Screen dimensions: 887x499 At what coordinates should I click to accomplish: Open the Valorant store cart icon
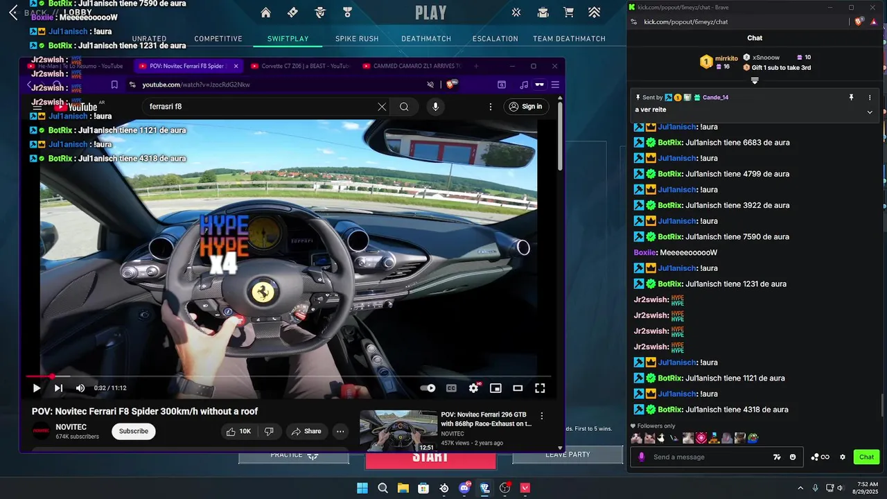tap(569, 12)
